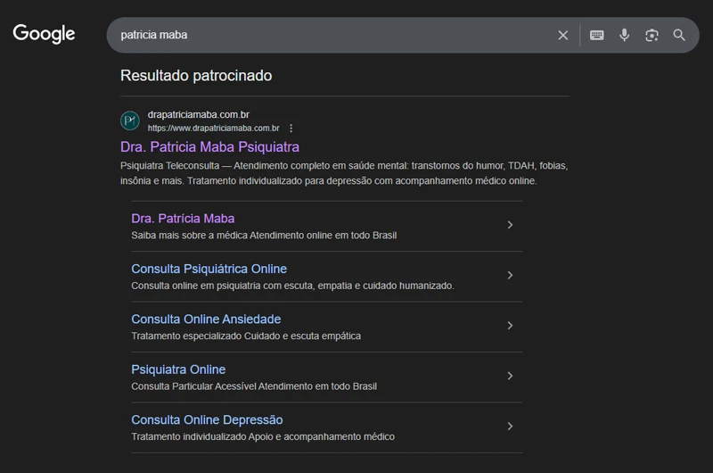
Task: Open Dra. Patricia Maba Psiquiatra result
Action: pos(209,146)
